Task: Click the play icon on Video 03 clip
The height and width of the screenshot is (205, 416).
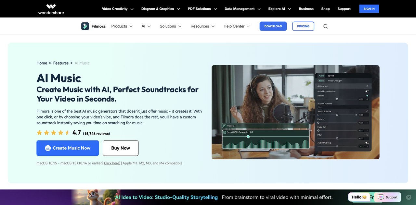Action: point(225,126)
